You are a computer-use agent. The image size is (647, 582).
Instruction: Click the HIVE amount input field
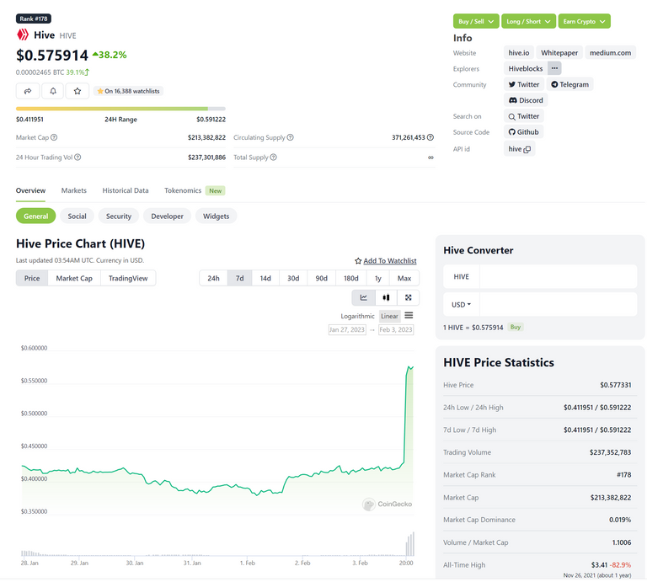pyautogui.click(x=559, y=277)
